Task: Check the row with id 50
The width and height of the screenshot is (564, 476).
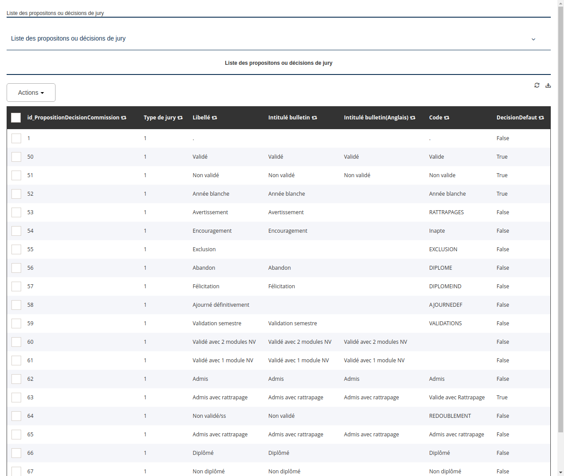Action: 16,156
